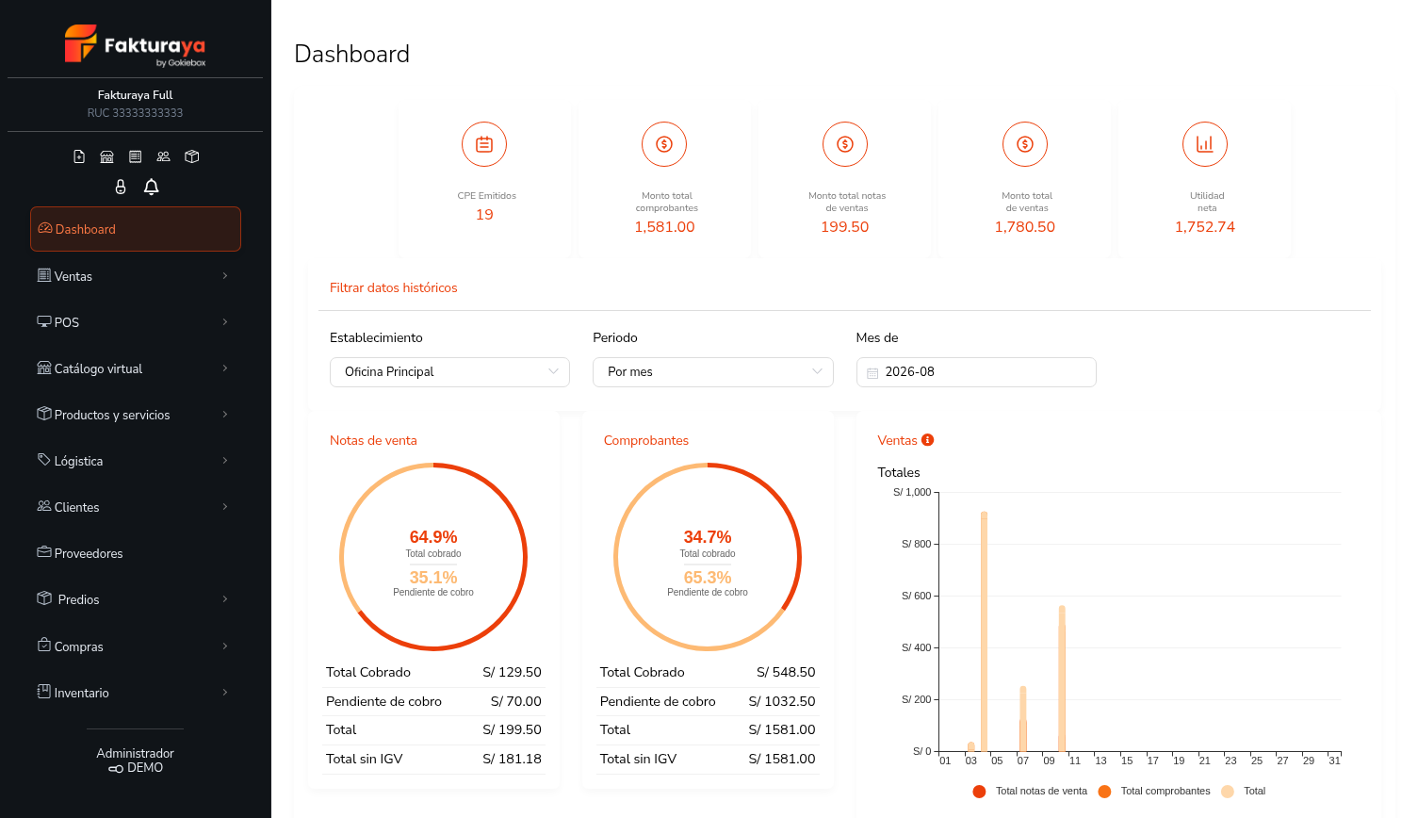This screenshot has height=818, width=1418.
Task: Select Dashboard in the sidebar menu
Action: coord(136,229)
